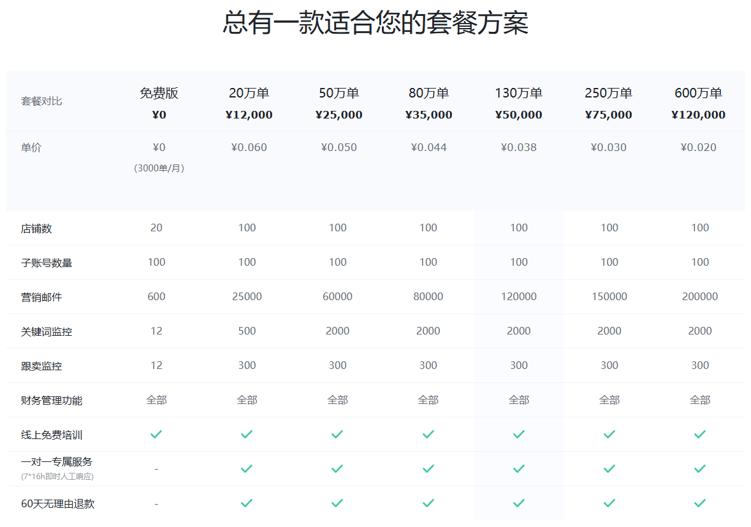Click the 线上免费培训 checkmark under 免费版
The image size is (751, 527).
[156, 435]
